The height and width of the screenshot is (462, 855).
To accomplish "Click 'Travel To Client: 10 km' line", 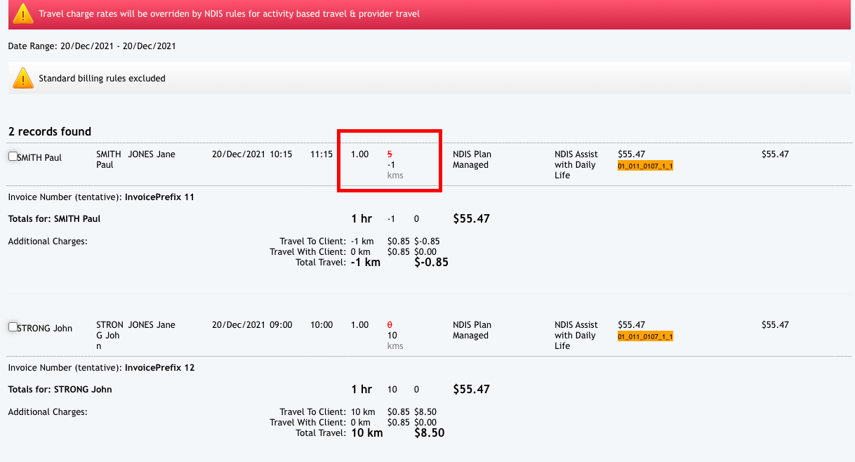I will (x=327, y=412).
